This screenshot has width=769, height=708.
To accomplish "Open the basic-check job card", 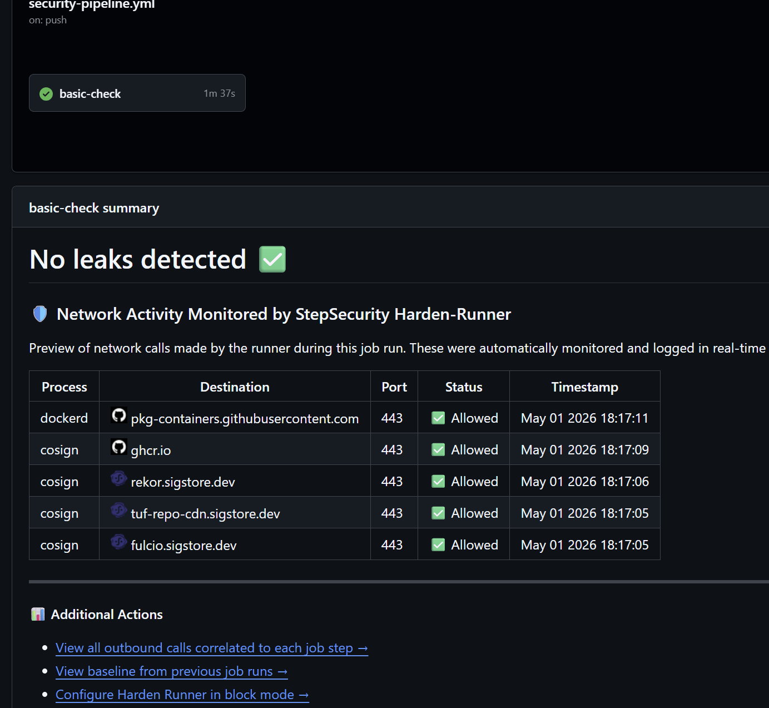I will tap(137, 93).
